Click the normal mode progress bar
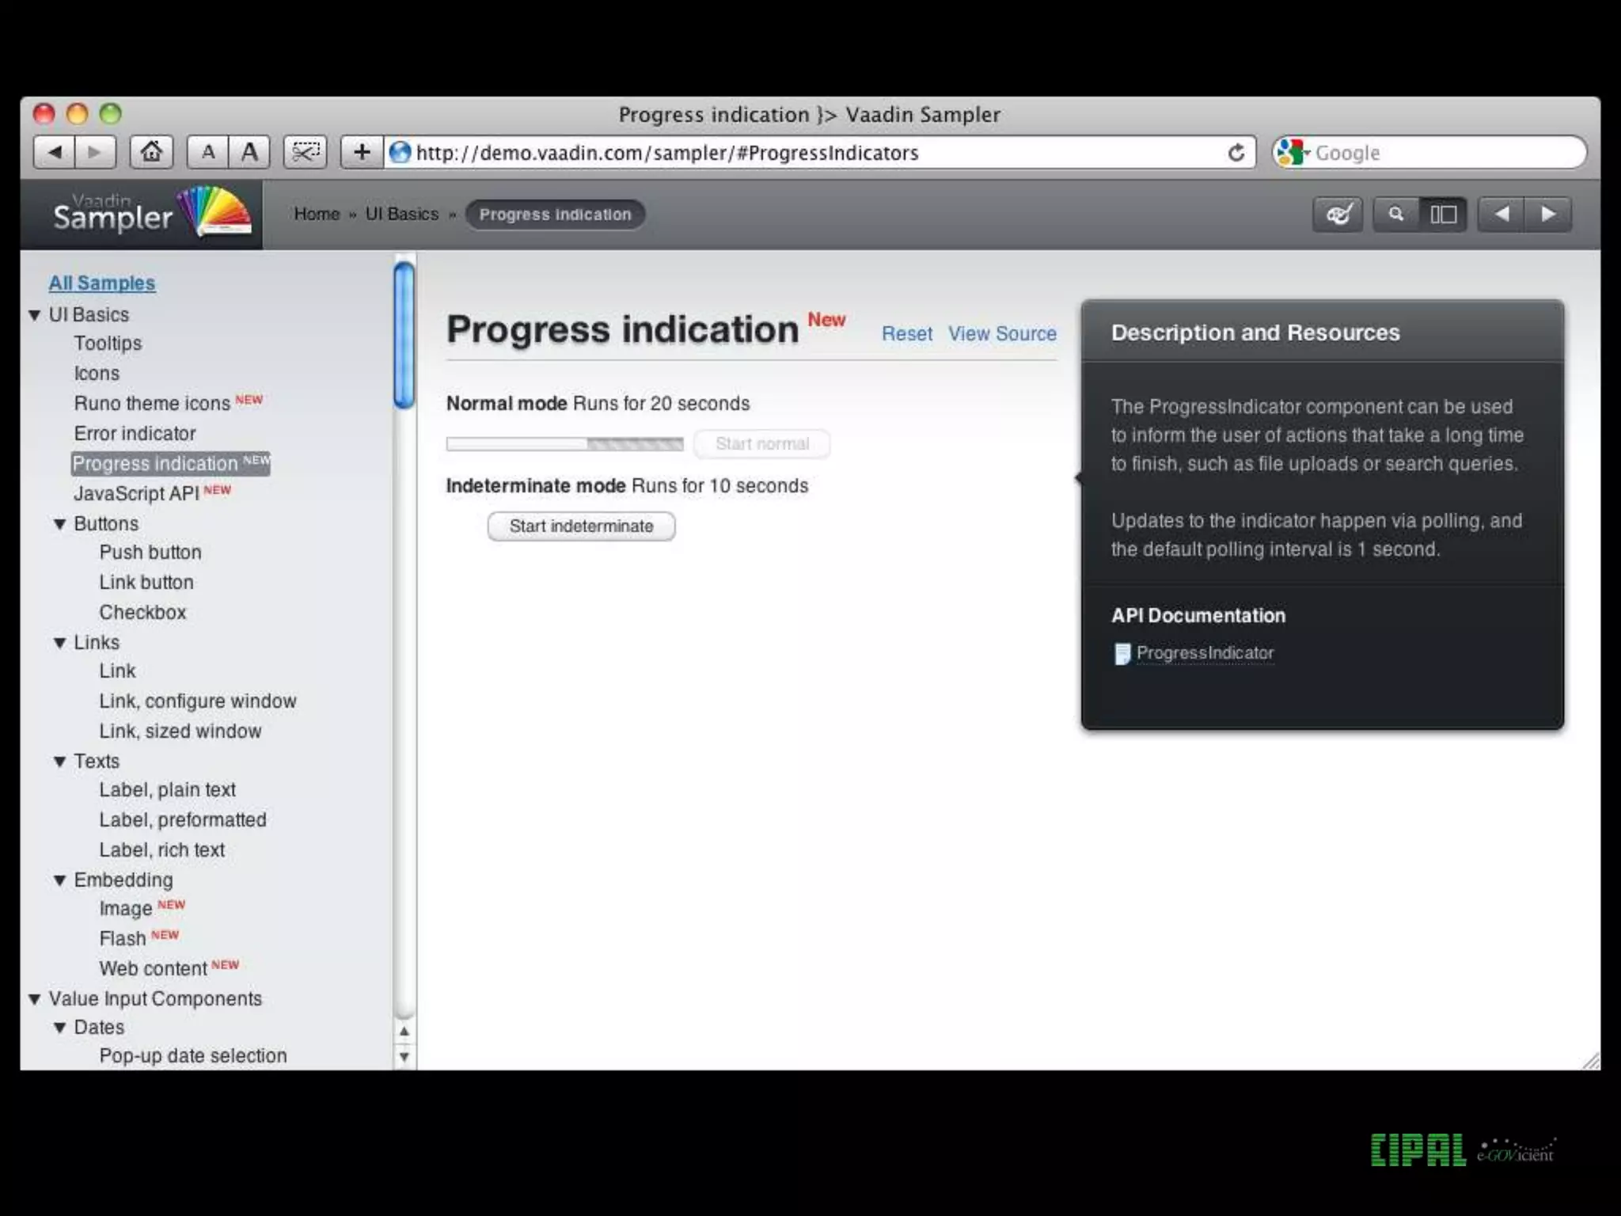 pyautogui.click(x=564, y=444)
